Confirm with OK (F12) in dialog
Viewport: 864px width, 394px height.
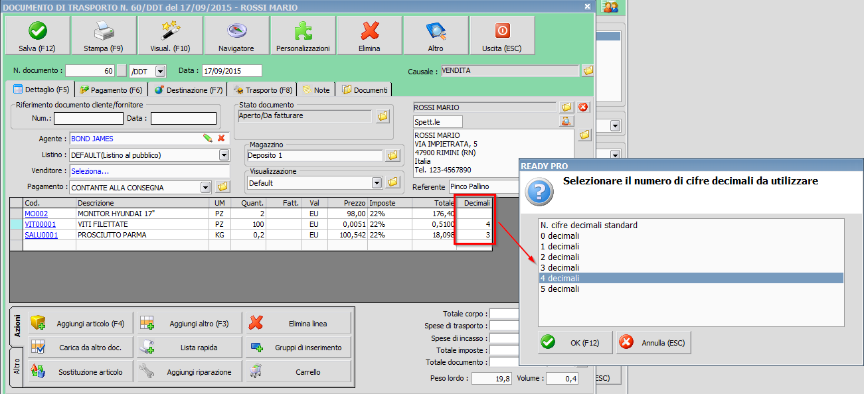(x=575, y=342)
